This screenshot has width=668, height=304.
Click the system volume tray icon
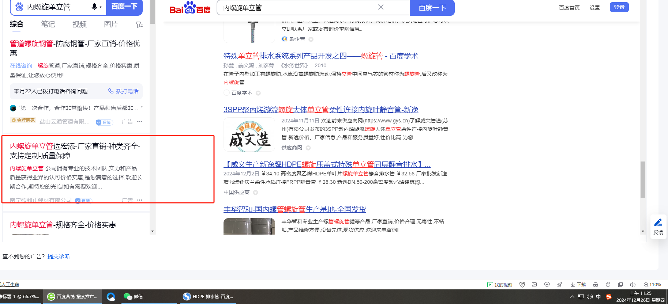(x=589, y=297)
